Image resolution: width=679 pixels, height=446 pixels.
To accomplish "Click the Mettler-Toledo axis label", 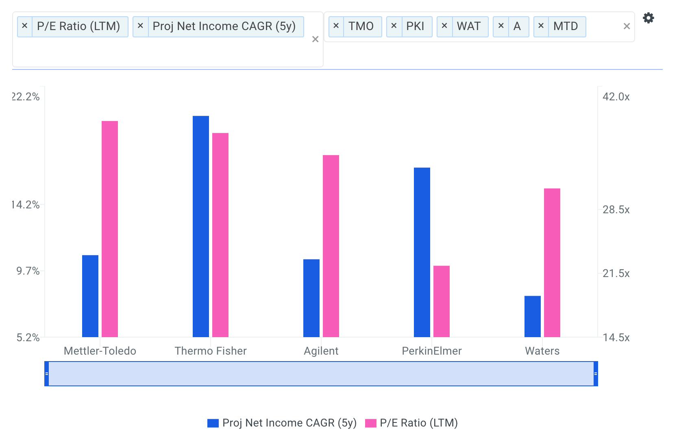I will tap(100, 351).
